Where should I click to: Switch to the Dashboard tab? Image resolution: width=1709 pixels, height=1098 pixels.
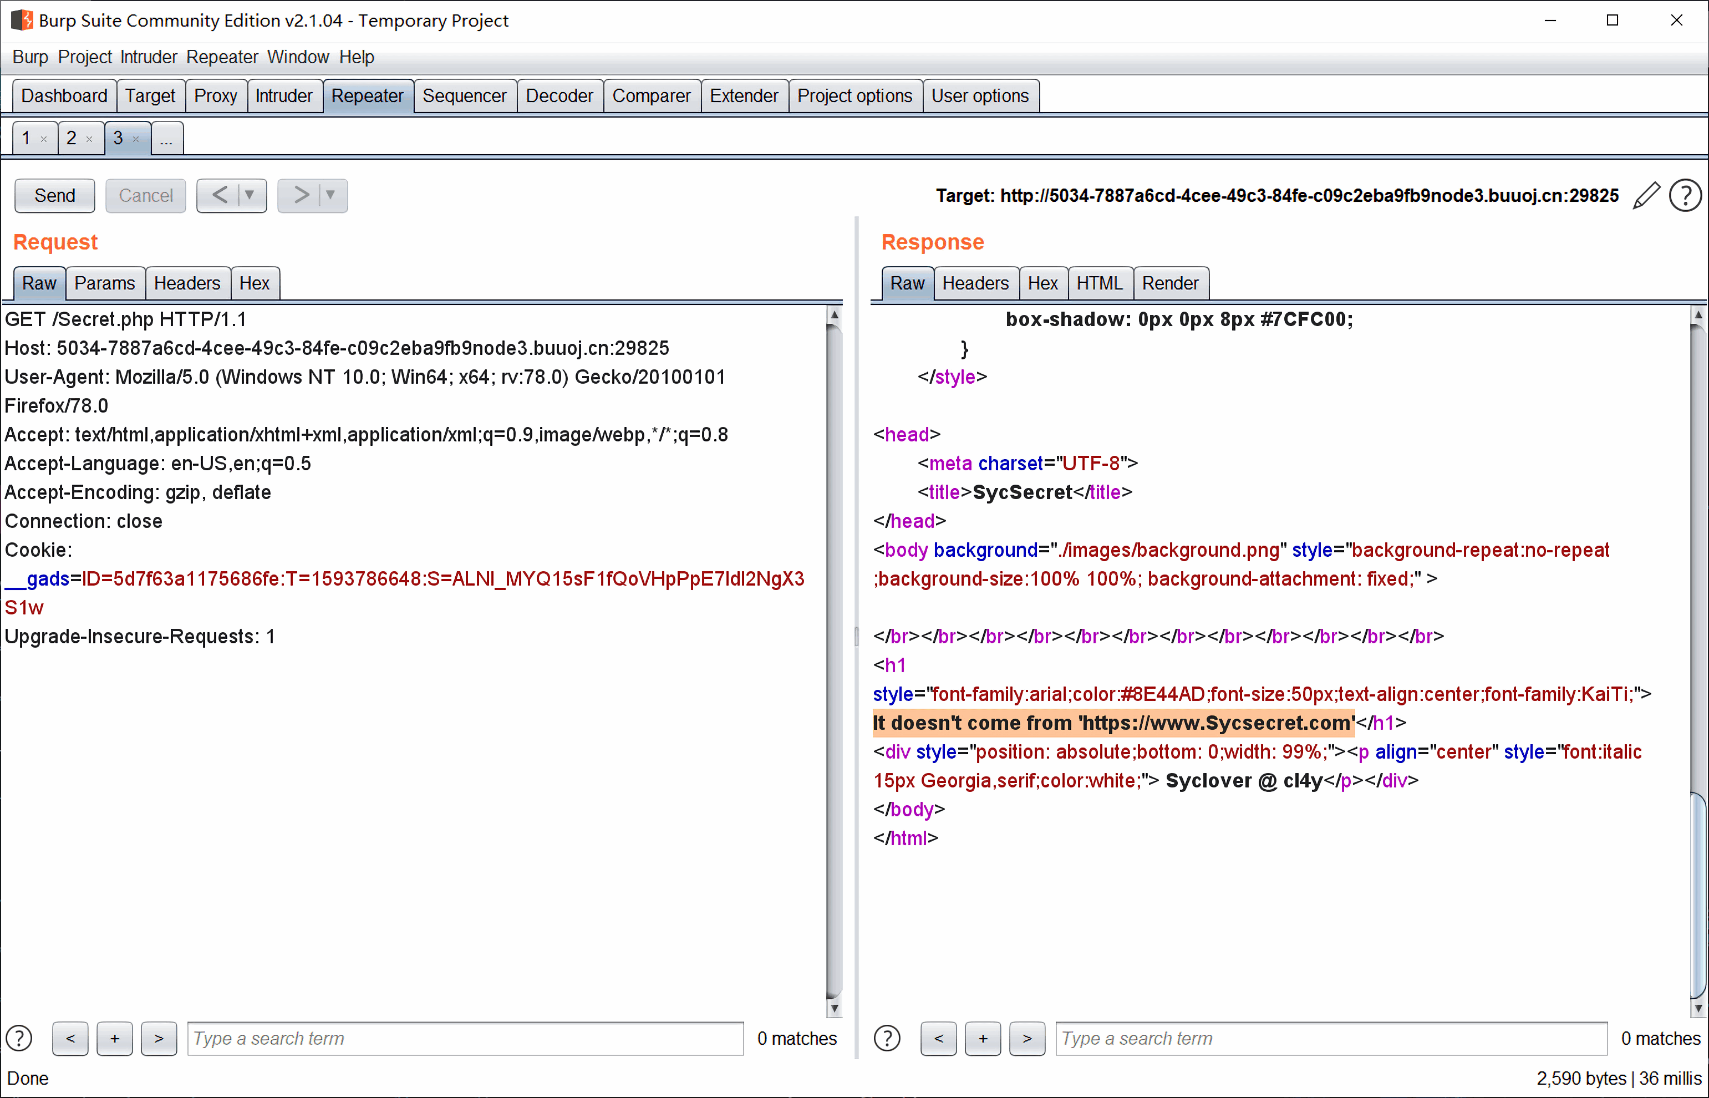coord(64,95)
